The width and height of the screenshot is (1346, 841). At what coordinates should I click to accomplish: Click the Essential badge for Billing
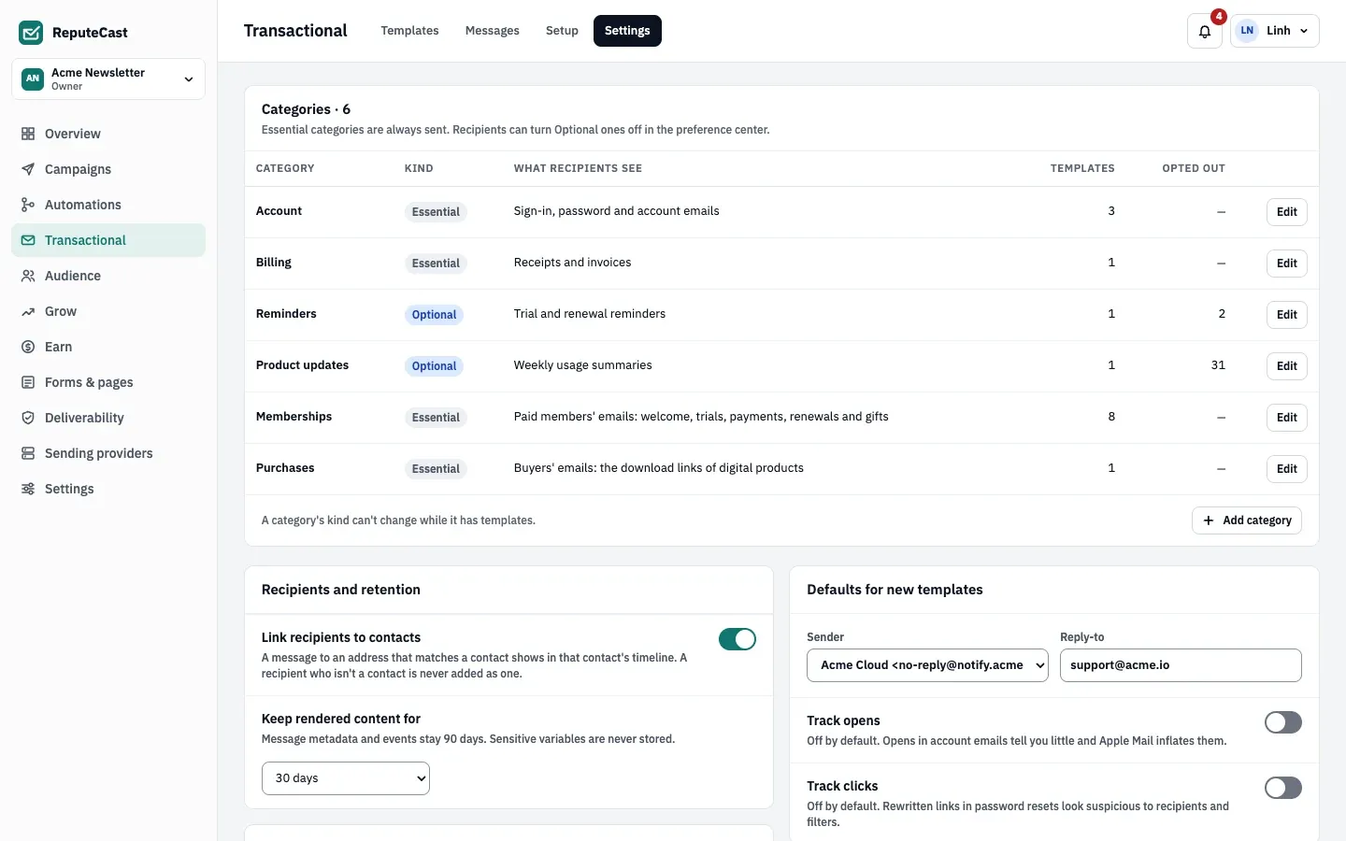click(x=436, y=264)
